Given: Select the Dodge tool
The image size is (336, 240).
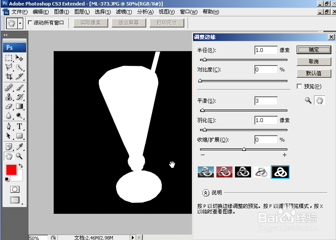Looking at the screenshot, I should pos(19,116).
